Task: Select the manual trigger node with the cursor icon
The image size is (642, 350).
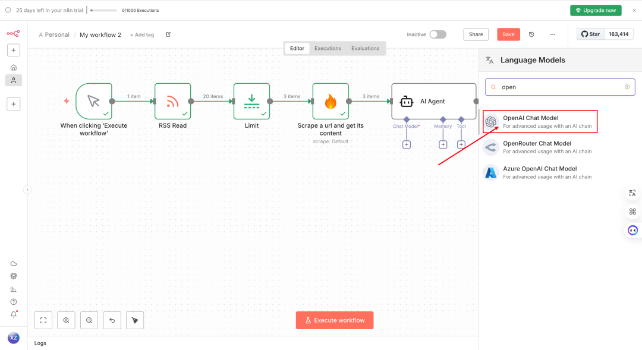Action: 94,101
